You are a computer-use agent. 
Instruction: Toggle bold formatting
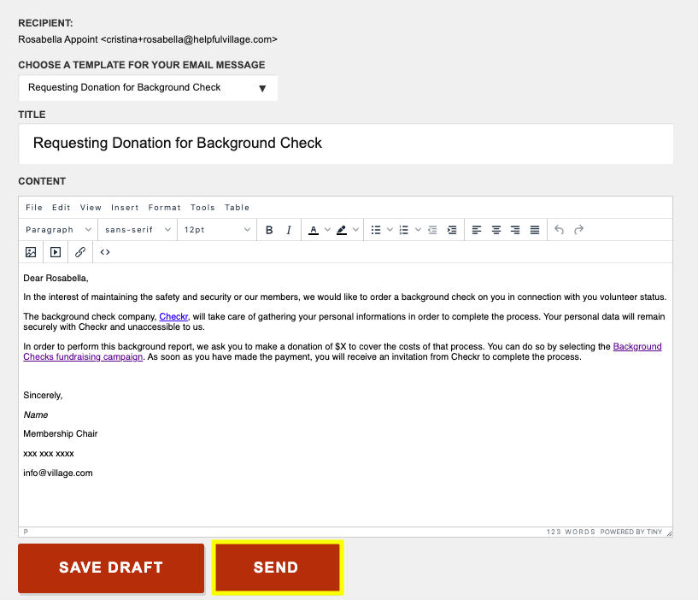coord(269,230)
